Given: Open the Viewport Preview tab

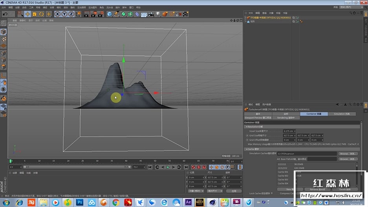Looking at the screenshot, I should tap(258, 118).
